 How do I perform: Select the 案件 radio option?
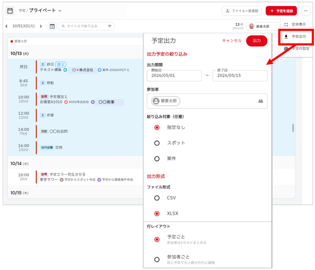point(157,158)
